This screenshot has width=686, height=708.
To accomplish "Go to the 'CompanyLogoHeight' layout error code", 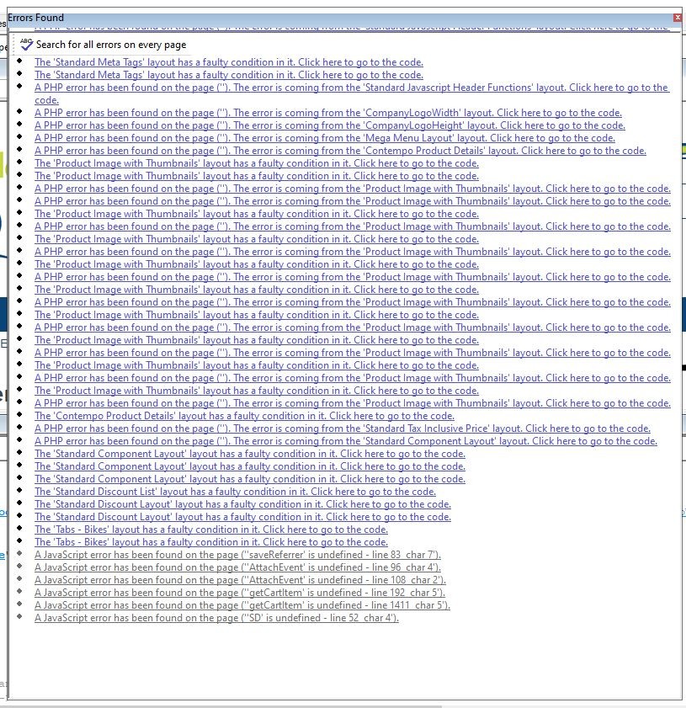I will pyautogui.click(x=330, y=125).
